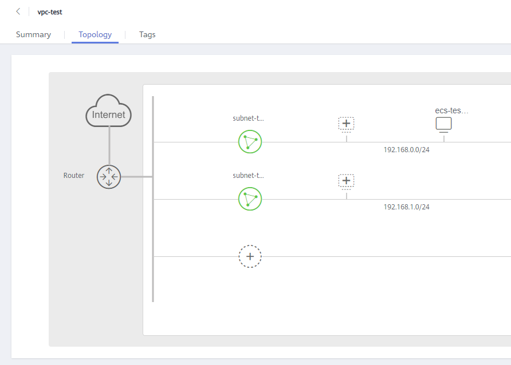Open the Summary tab
This screenshot has width=511, height=365.
(x=33, y=34)
